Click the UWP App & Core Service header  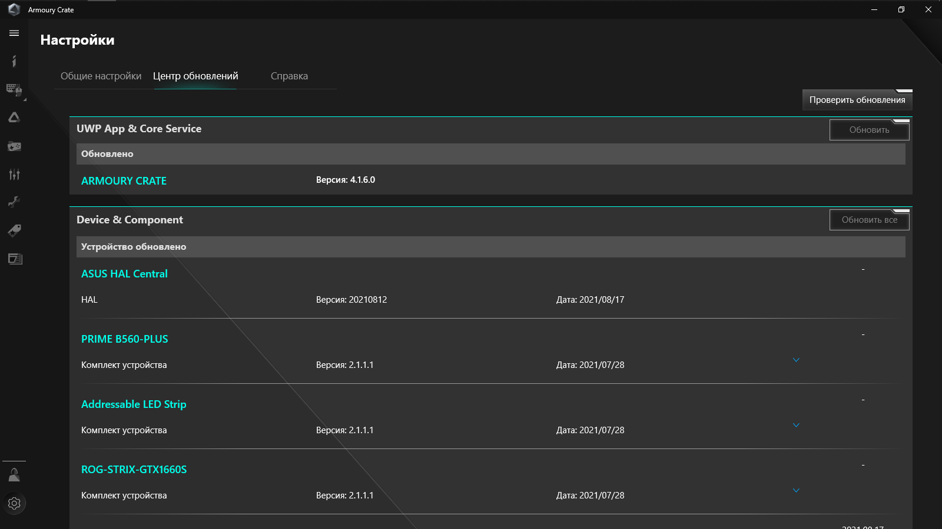(x=139, y=129)
